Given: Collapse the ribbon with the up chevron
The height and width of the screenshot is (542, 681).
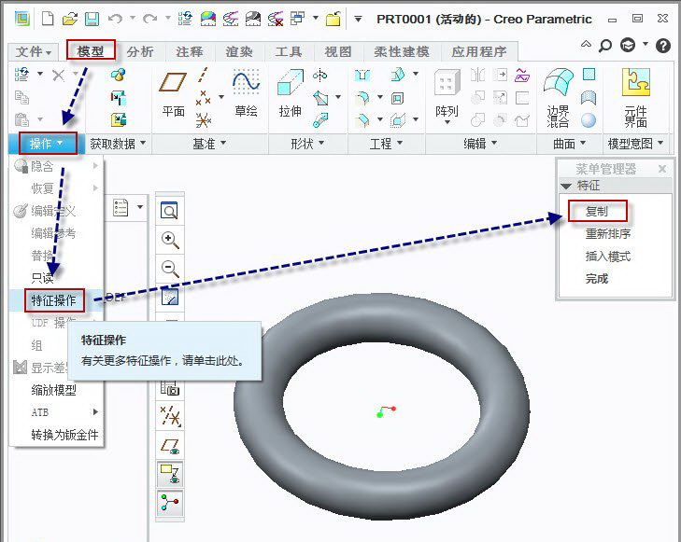Looking at the screenshot, I should (x=586, y=44).
